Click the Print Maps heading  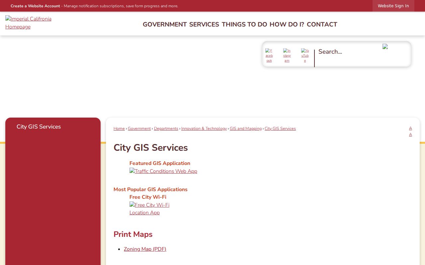pos(133,234)
